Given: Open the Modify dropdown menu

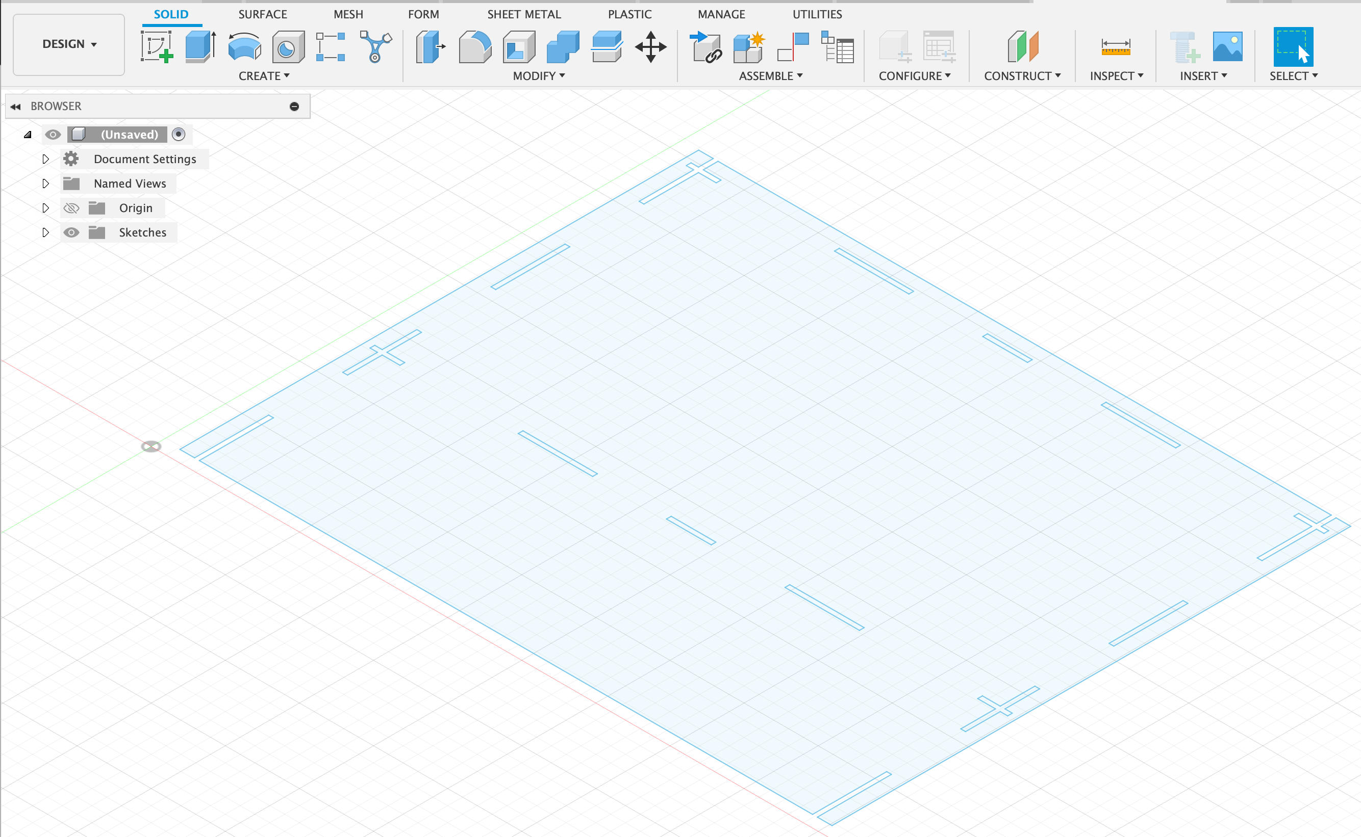Looking at the screenshot, I should pyautogui.click(x=537, y=76).
